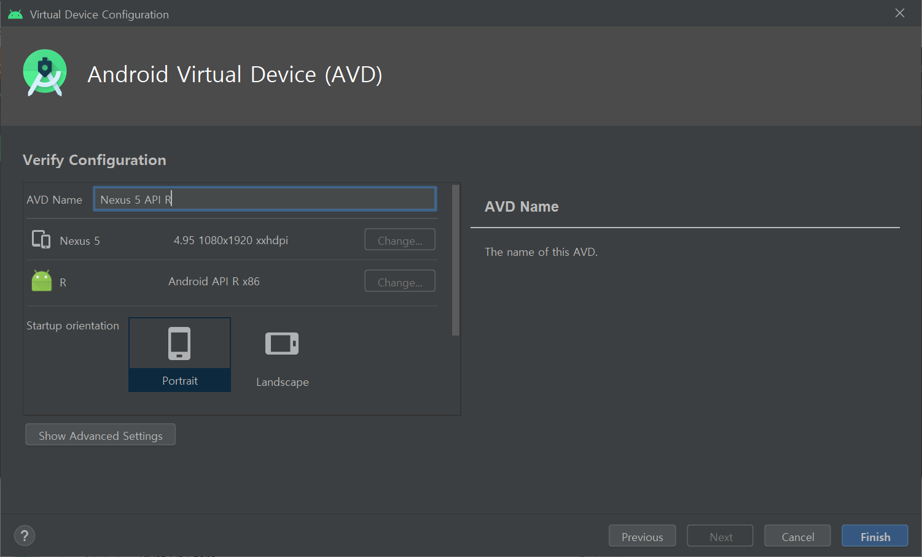Choose Landscape startup orientation
Screen dimensions: 922x557
(282, 355)
